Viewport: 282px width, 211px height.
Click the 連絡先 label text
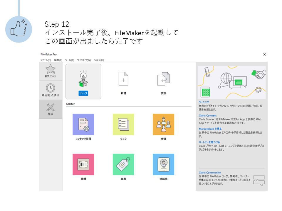(164, 179)
